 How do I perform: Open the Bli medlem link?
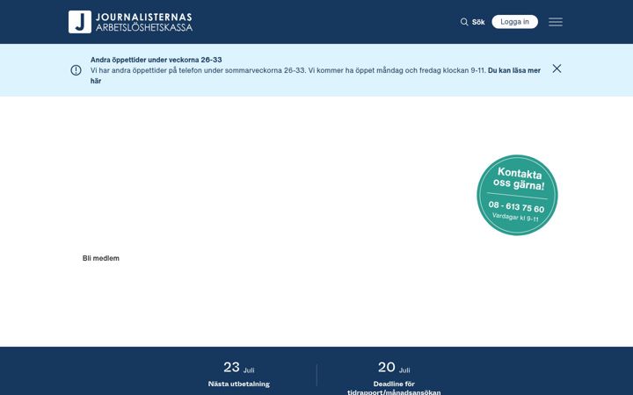pyautogui.click(x=101, y=258)
